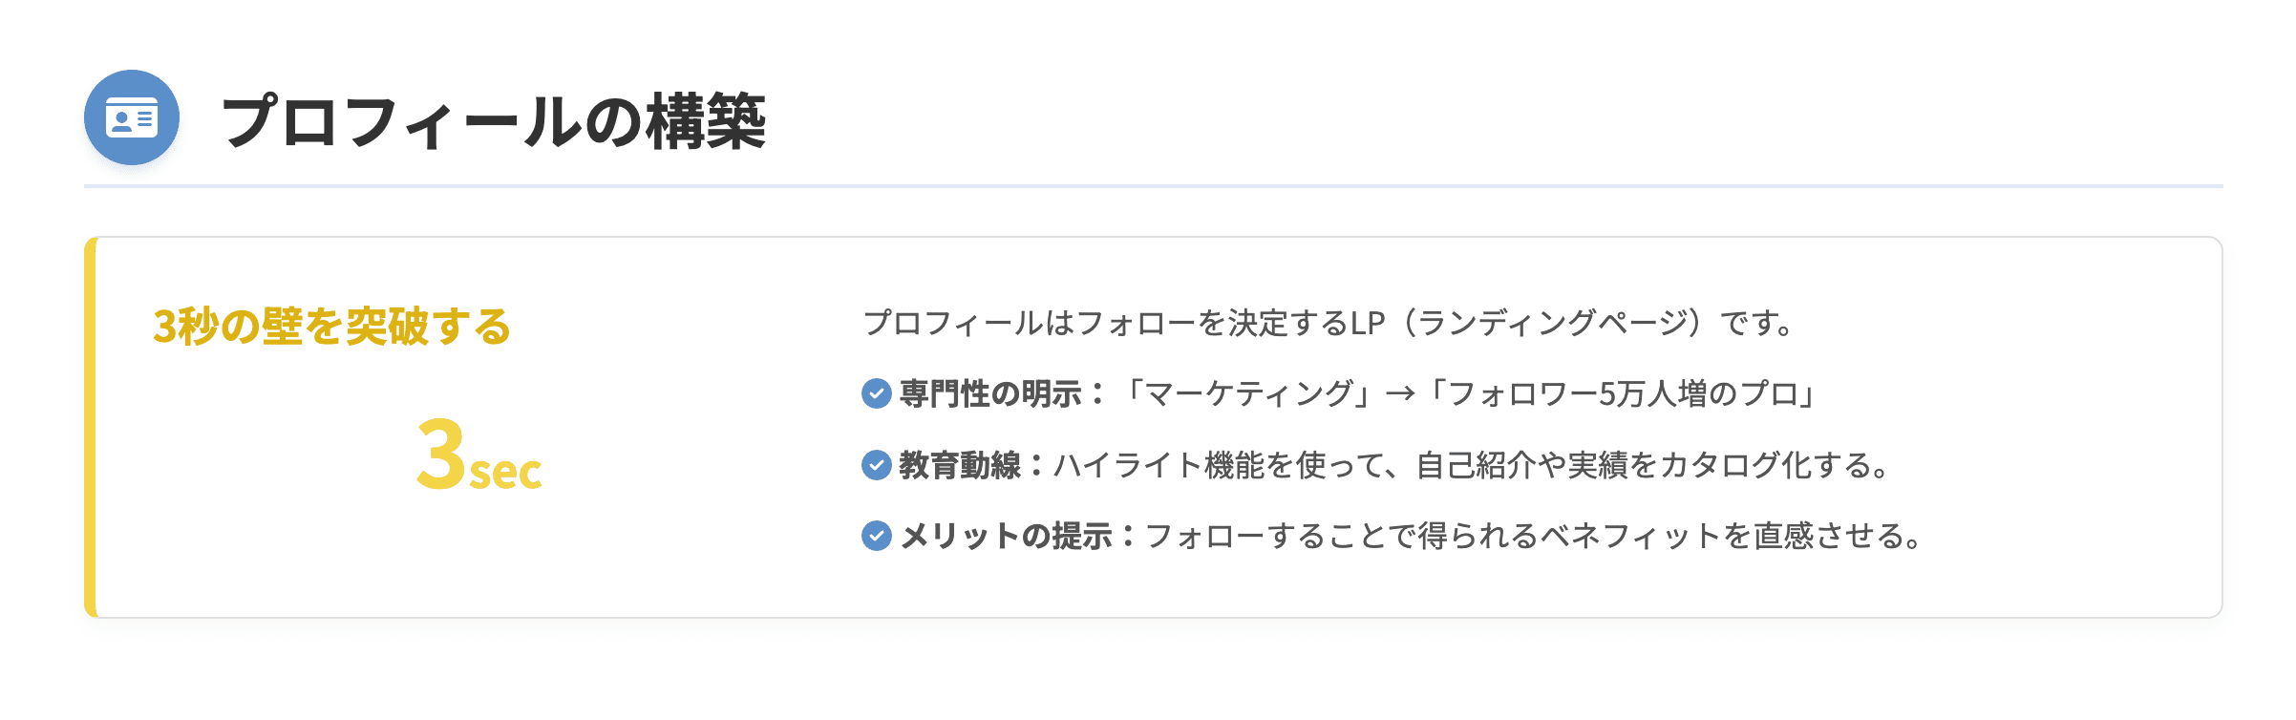Click the large yellow 3sec figure
Screen dimensions: 2296x720
pyautogui.click(x=479, y=454)
